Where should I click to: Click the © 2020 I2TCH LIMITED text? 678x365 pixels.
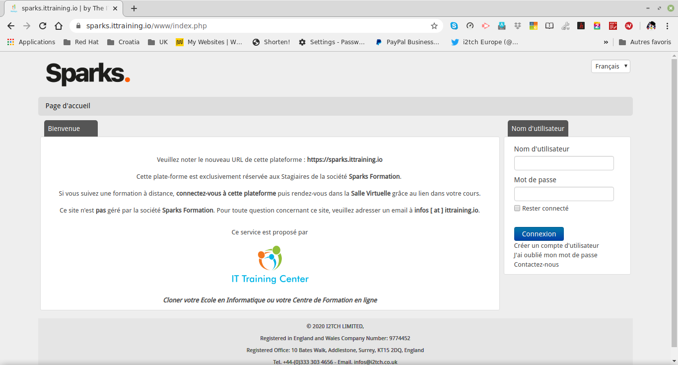pos(336,326)
